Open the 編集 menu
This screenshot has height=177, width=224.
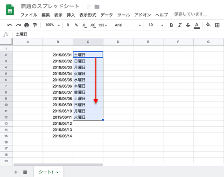pos(46,15)
